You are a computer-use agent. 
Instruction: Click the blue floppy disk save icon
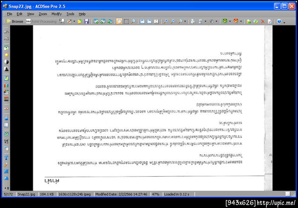click(x=86, y=21)
